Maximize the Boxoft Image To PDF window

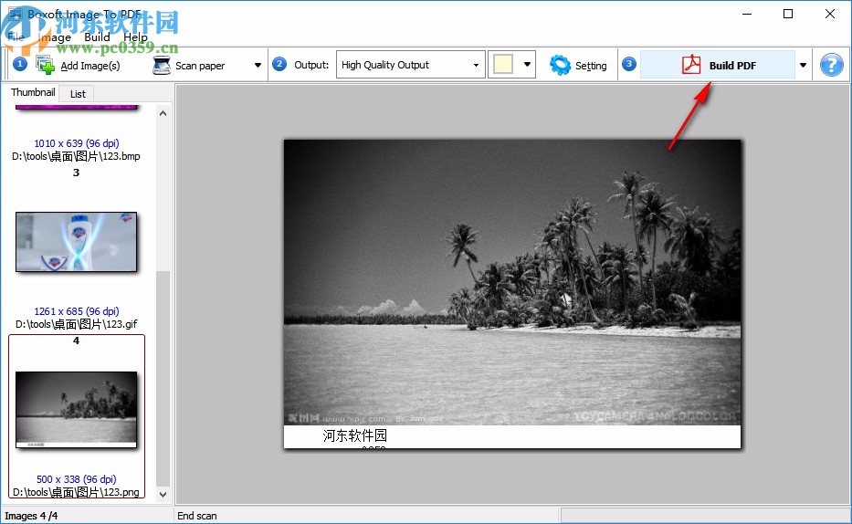pyautogui.click(x=788, y=14)
